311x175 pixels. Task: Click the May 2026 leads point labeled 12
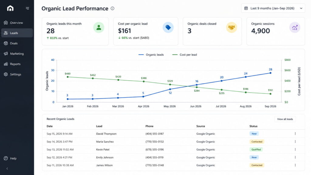170,89
